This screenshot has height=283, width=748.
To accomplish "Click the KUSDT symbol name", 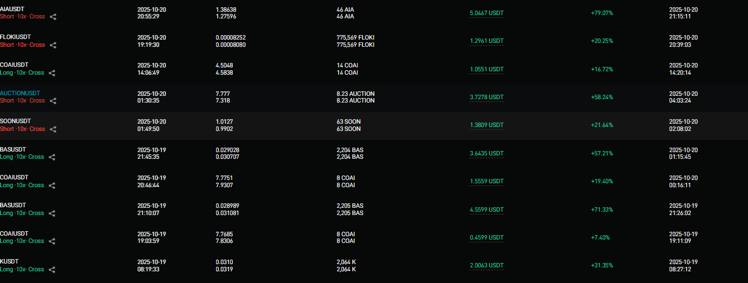I will coord(9,262).
